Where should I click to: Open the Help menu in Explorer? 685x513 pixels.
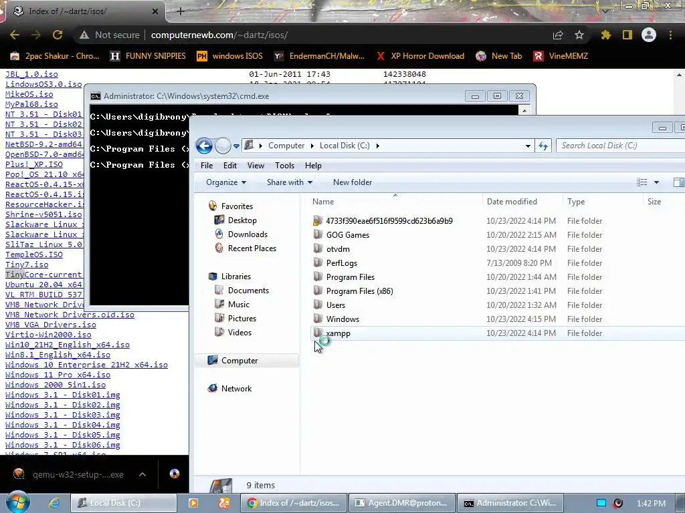click(x=313, y=166)
